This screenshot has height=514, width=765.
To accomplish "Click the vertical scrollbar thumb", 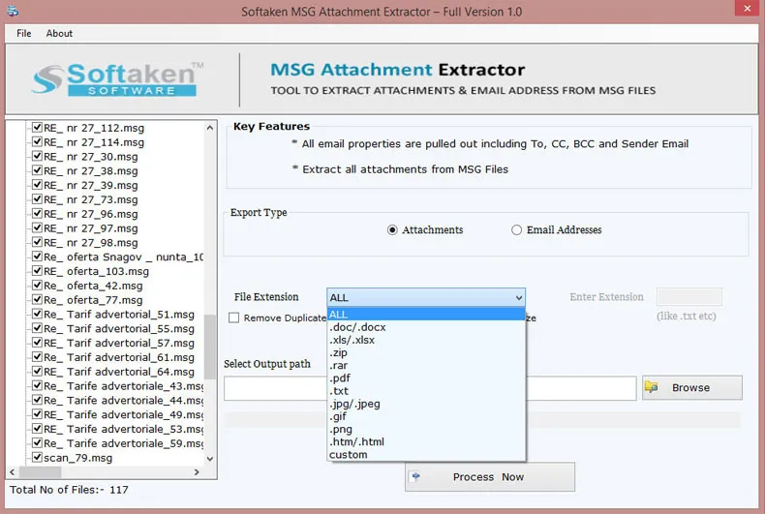I will coord(210,347).
